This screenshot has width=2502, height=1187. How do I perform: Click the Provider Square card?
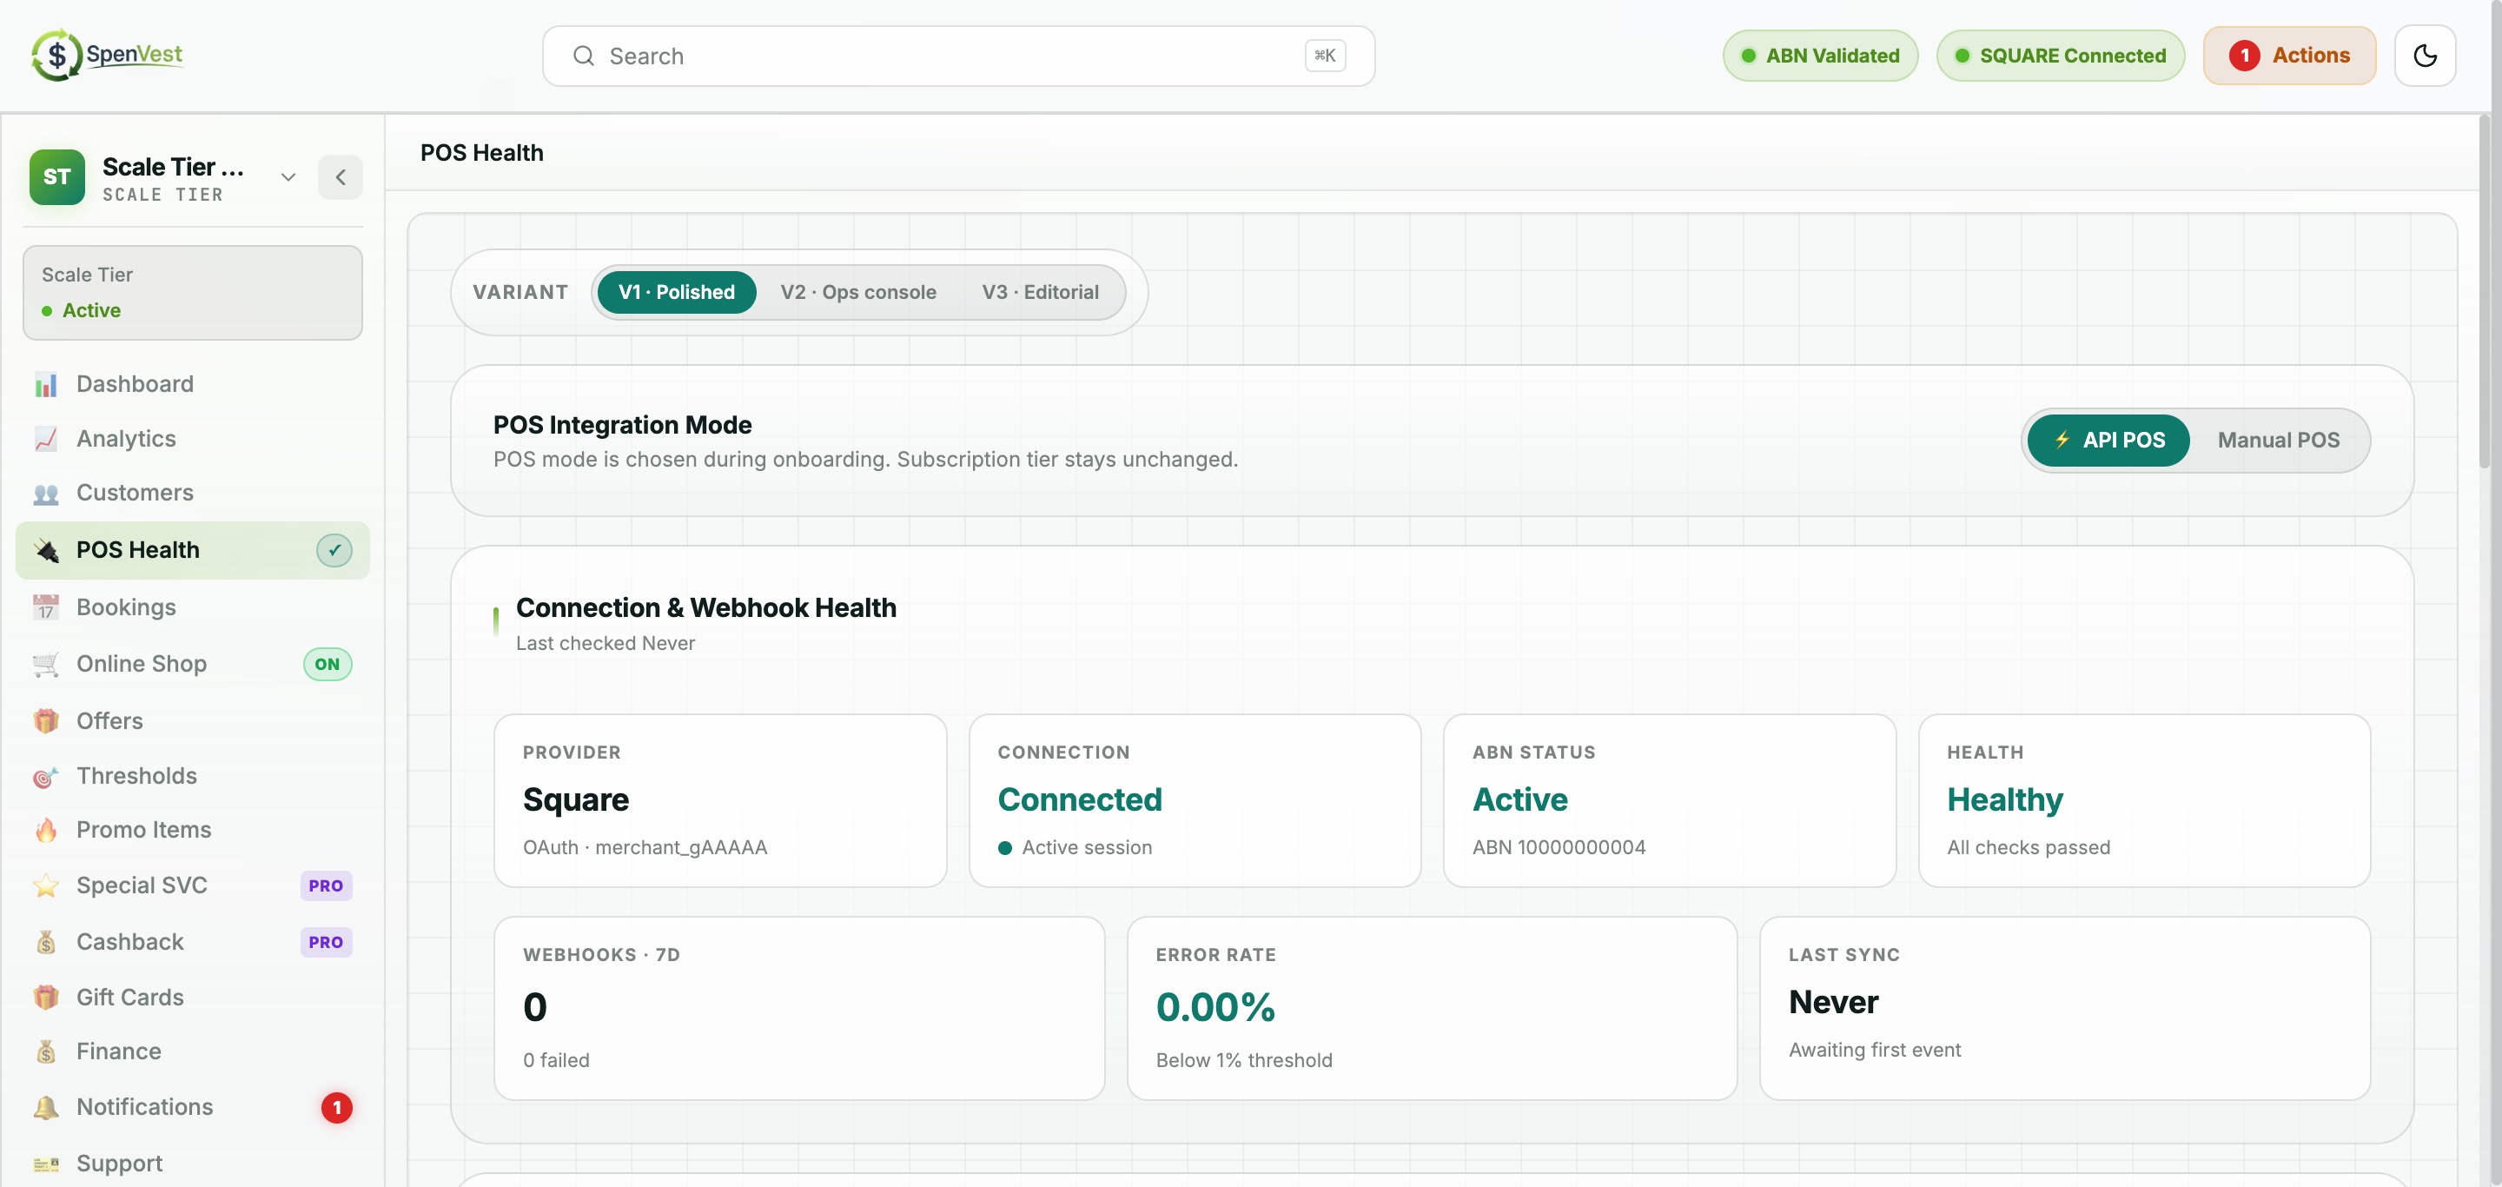click(719, 800)
